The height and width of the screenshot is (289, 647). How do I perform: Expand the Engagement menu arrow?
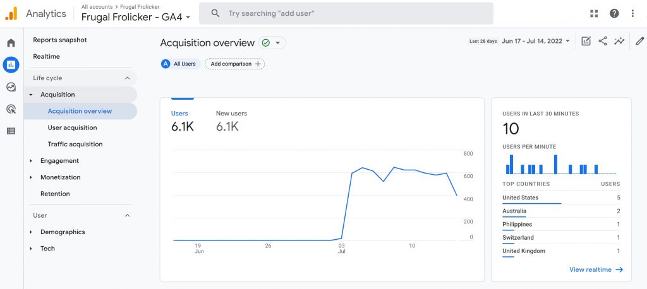(31, 161)
